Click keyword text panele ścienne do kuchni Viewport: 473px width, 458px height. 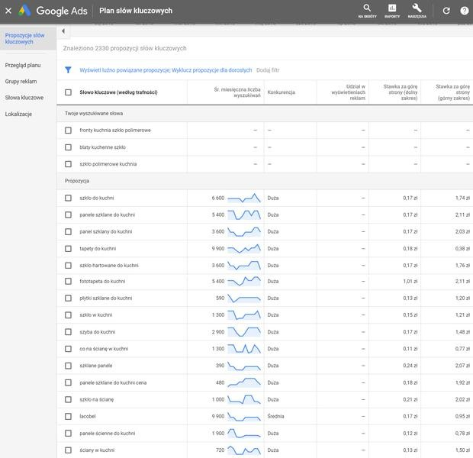coord(108,434)
